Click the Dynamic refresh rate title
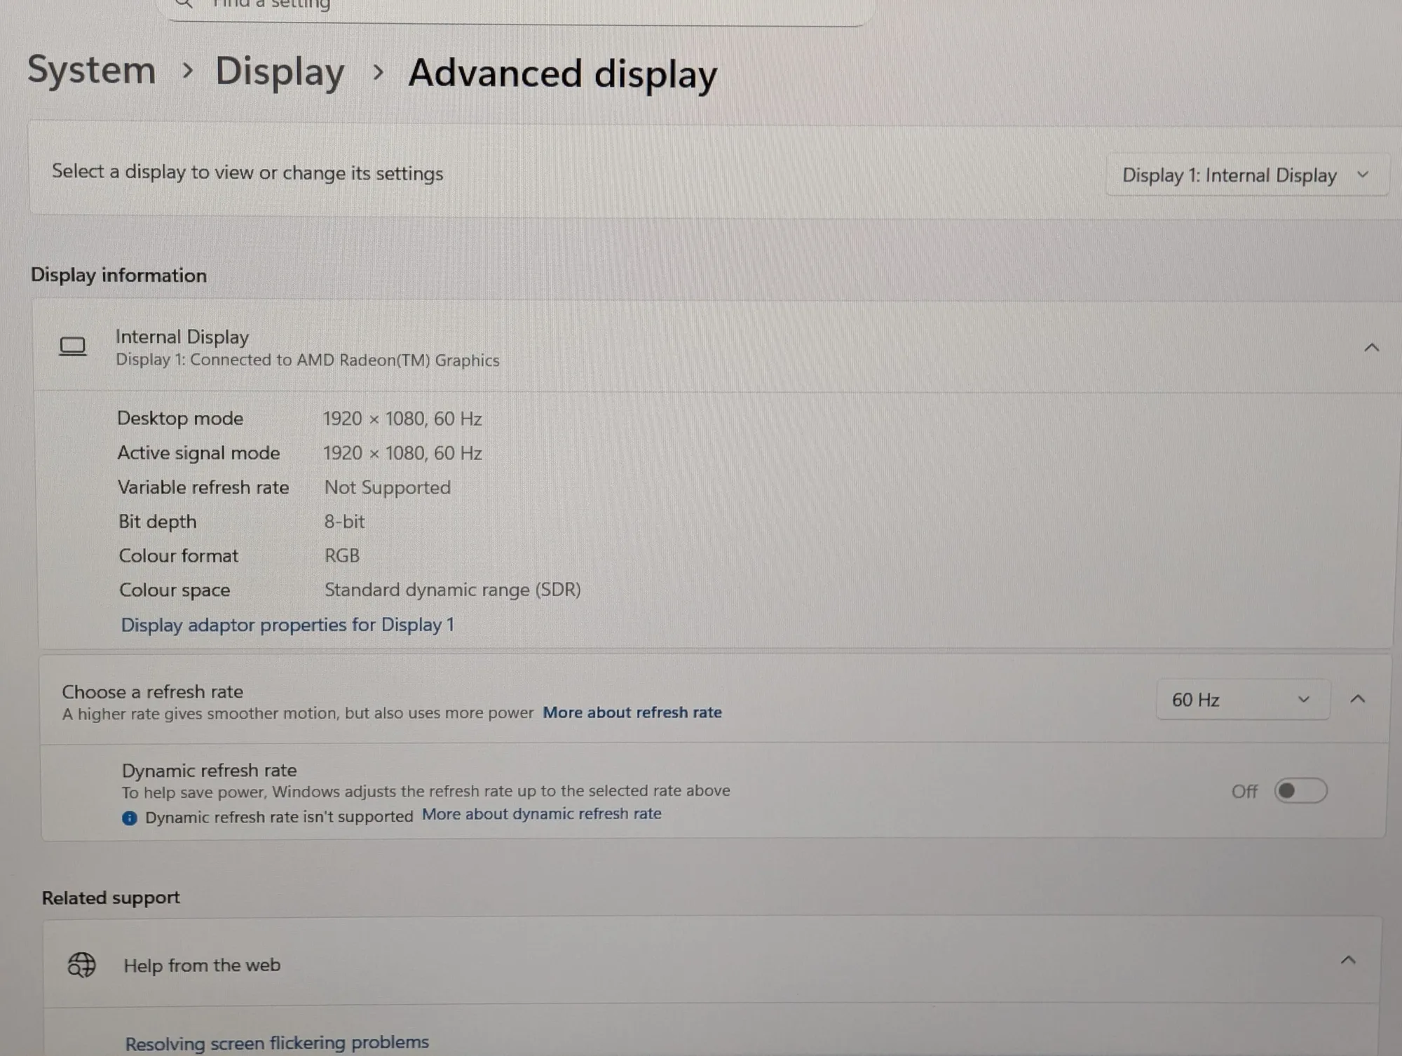Image resolution: width=1402 pixels, height=1056 pixels. 209,771
